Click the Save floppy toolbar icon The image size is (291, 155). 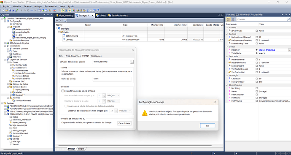10,11
